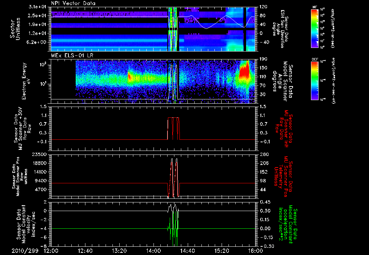
Task: Click the 15:20 time axis label
Action: (222, 251)
